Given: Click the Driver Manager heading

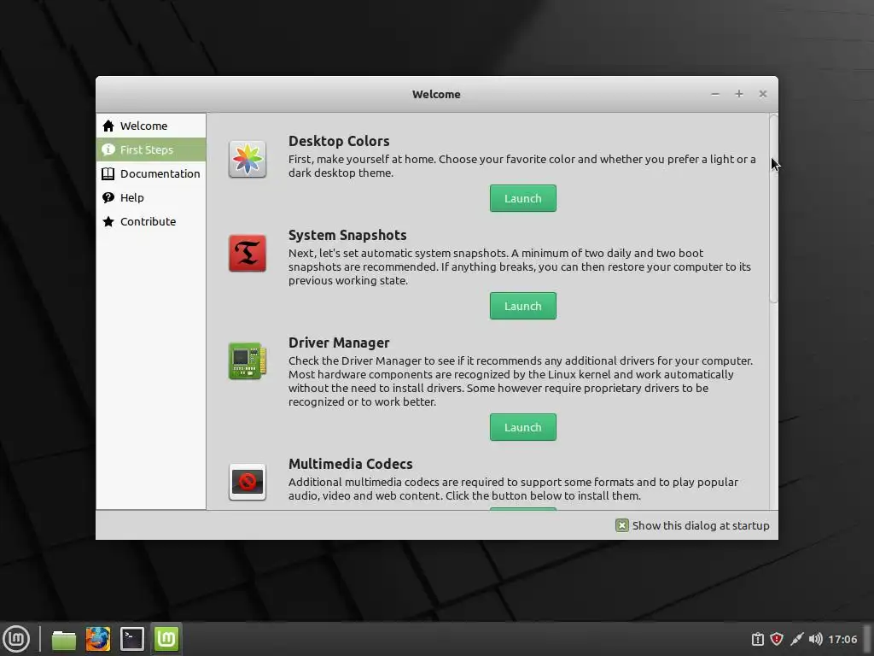Looking at the screenshot, I should [339, 343].
